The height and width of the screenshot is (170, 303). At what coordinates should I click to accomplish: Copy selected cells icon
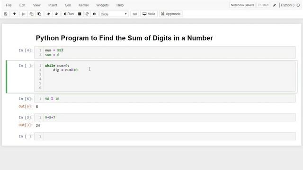[31, 14]
